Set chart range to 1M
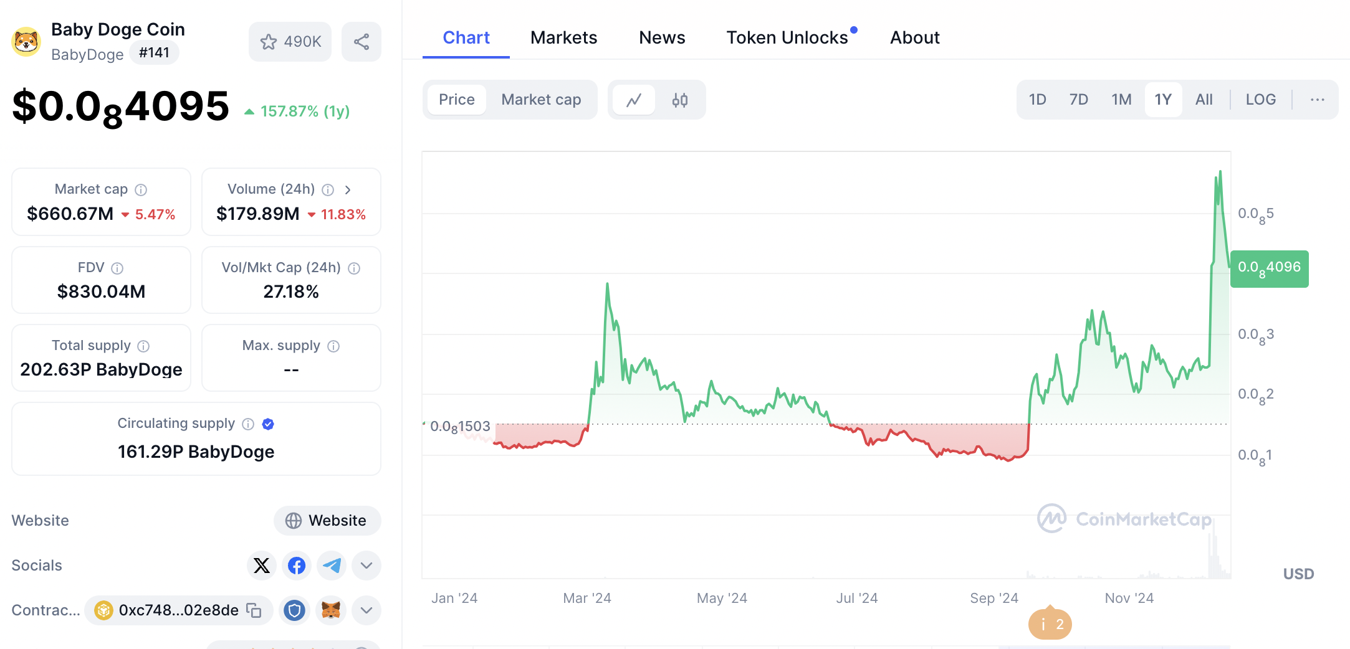Image resolution: width=1350 pixels, height=649 pixels. click(1122, 100)
